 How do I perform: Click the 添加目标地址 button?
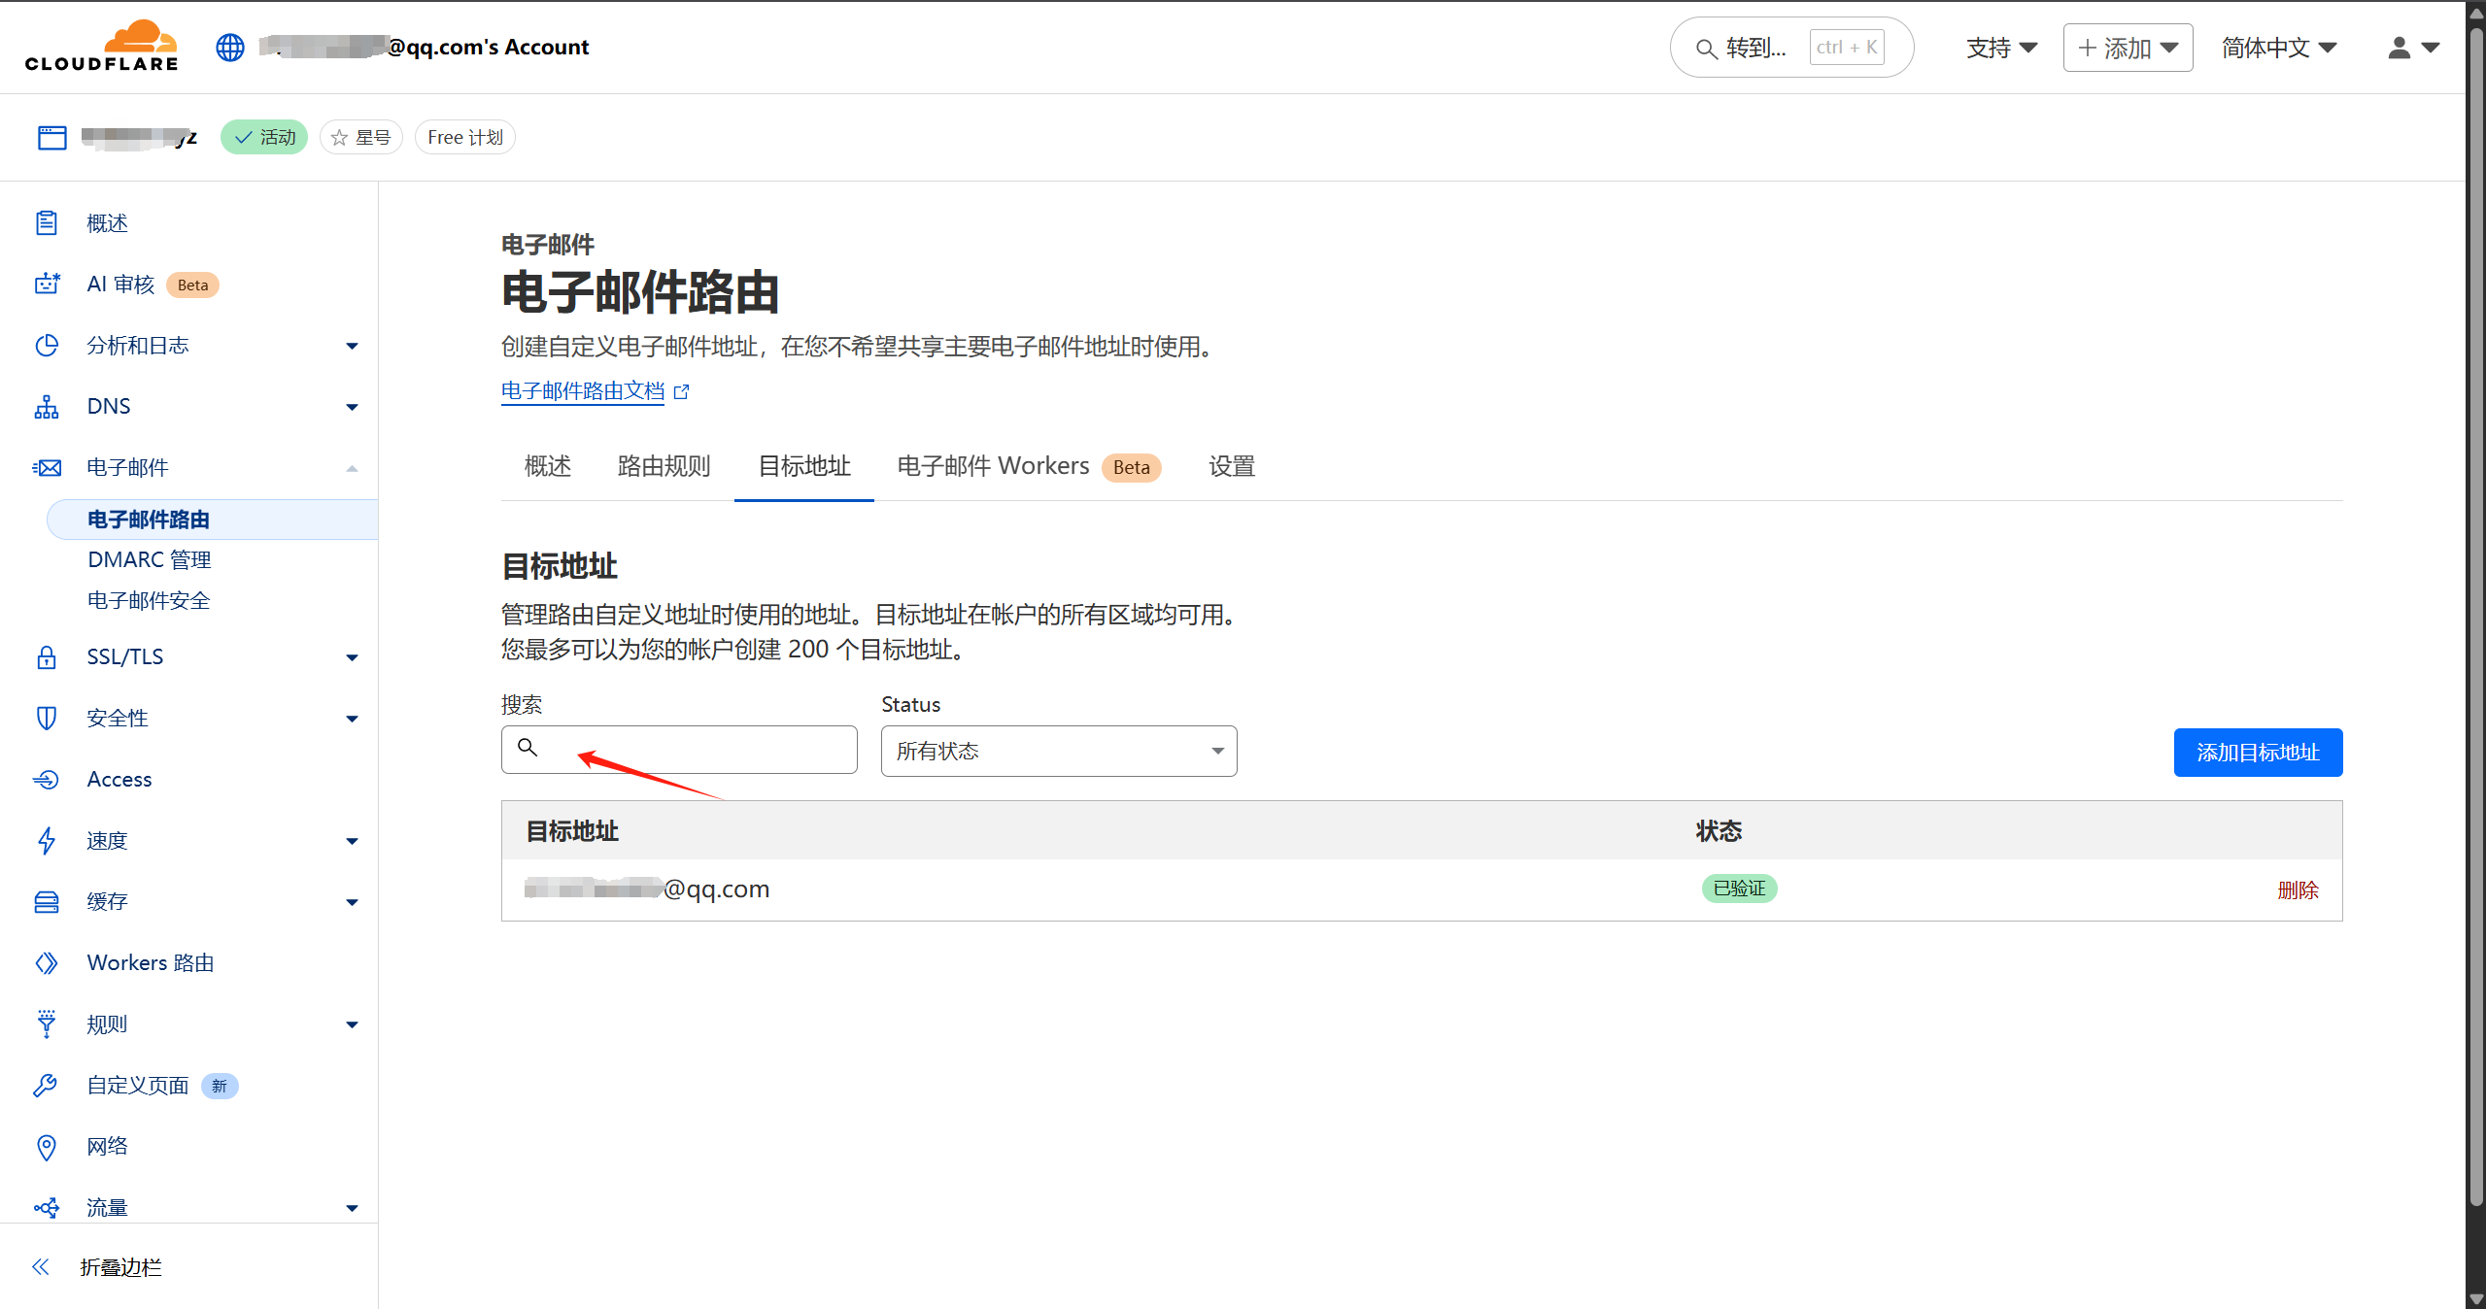[2257, 753]
